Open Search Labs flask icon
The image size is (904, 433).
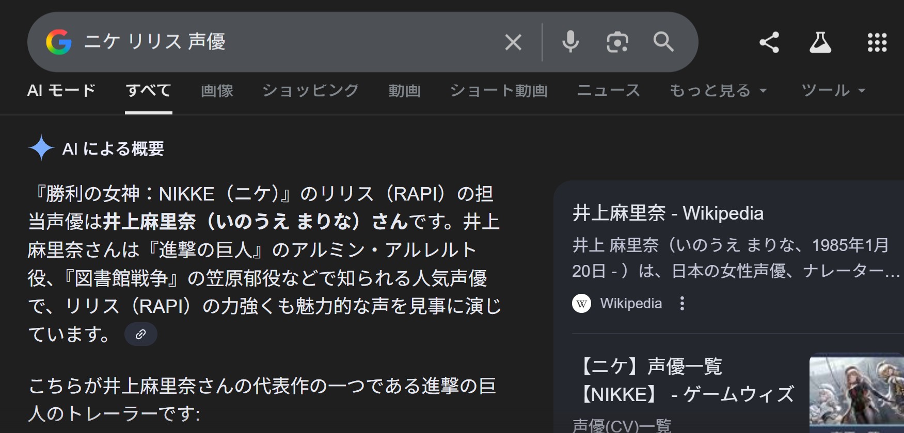(820, 42)
